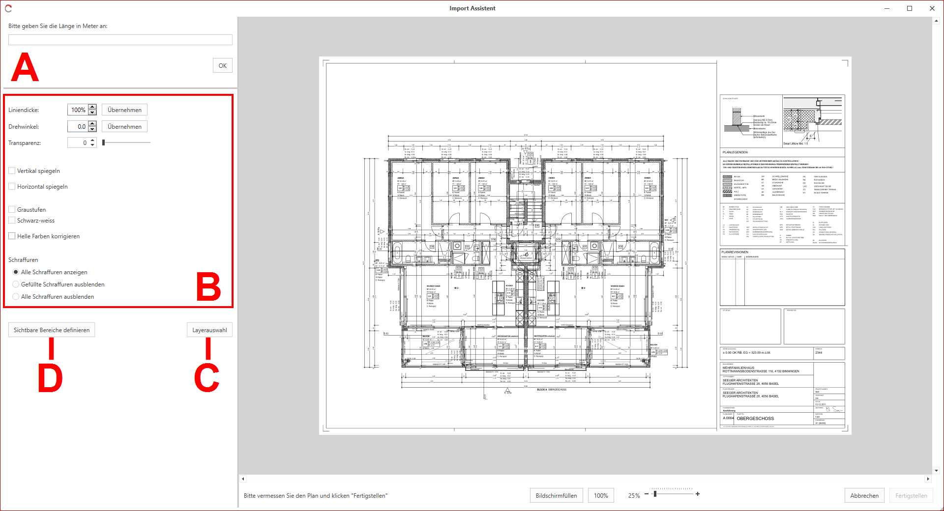The image size is (944, 511).
Task: Toggle the Graustufen checkbox
Action: pos(12,209)
